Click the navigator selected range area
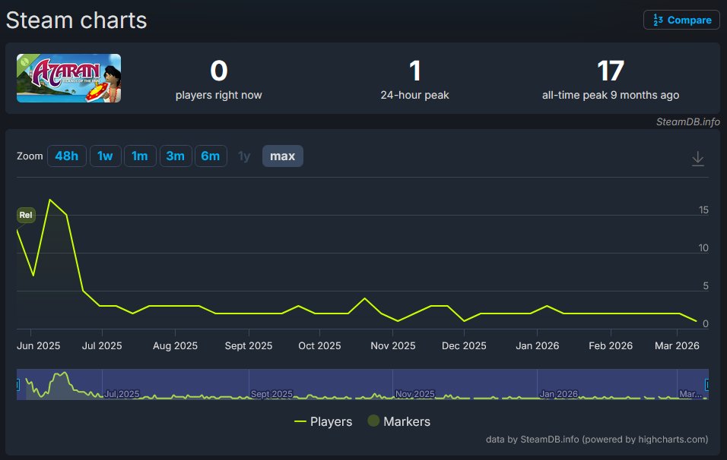 pyautogui.click(x=363, y=384)
